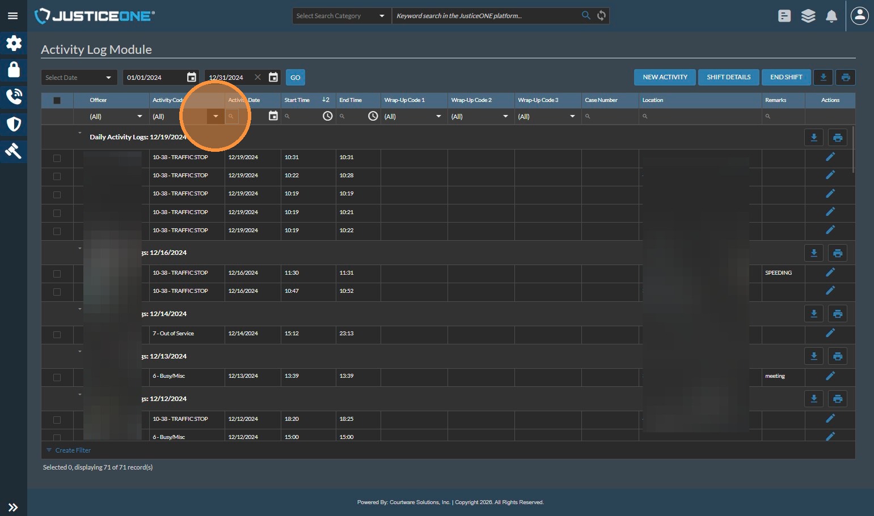This screenshot has width=874, height=516.
Task: Open the hamburger navigation menu
Action: coord(12,16)
